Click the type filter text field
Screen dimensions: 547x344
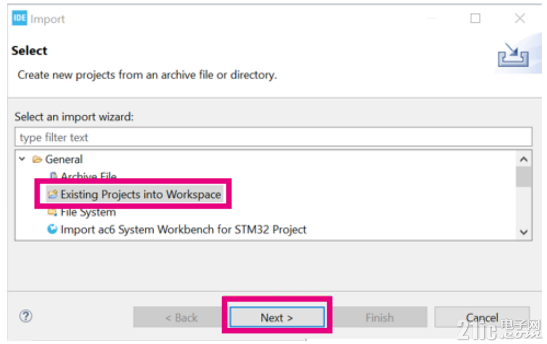(x=273, y=137)
